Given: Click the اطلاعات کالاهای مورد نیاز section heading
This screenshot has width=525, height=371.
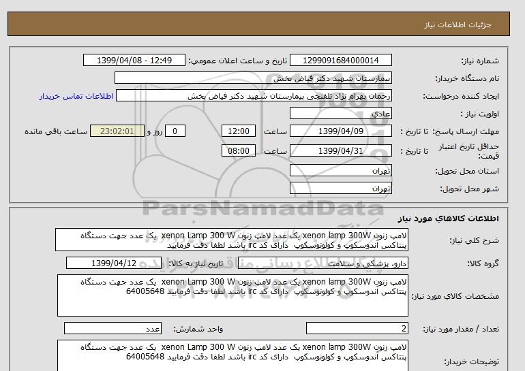Looking at the screenshot, I should coord(449,219).
